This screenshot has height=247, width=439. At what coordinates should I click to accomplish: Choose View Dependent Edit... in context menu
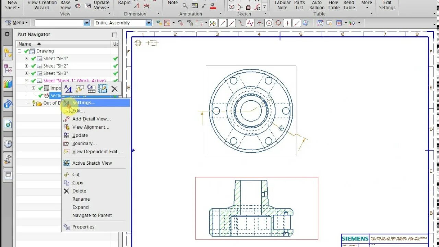[x=97, y=152]
